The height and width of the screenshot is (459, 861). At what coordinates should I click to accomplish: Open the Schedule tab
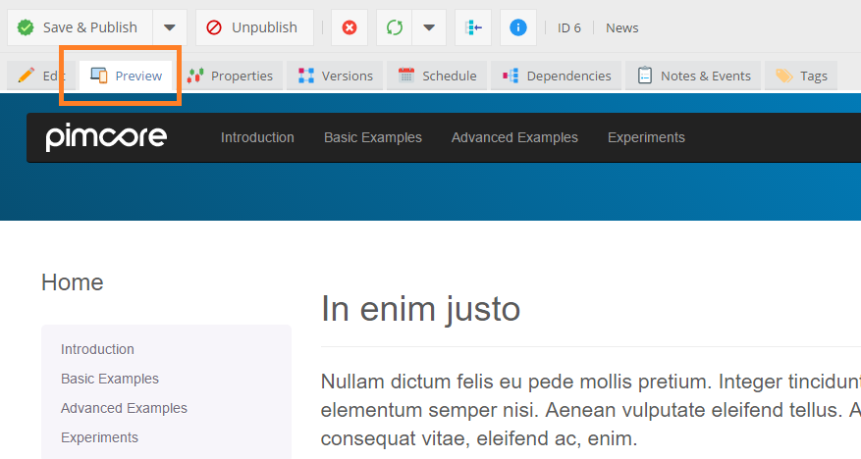pyautogui.click(x=438, y=76)
